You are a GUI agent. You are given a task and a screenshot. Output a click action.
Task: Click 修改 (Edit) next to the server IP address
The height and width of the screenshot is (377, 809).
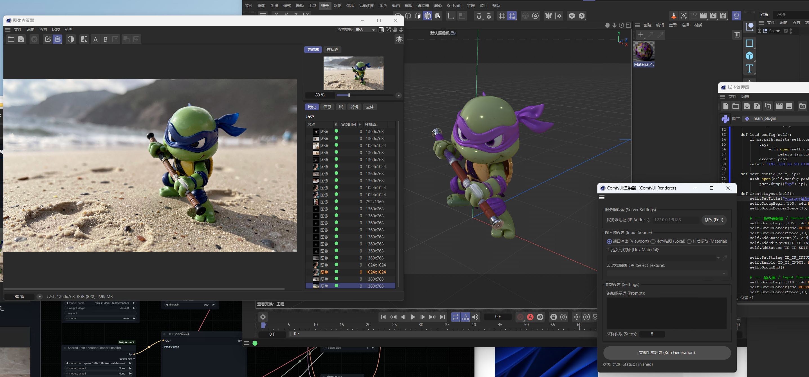pyautogui.click(x=714, y=220)
